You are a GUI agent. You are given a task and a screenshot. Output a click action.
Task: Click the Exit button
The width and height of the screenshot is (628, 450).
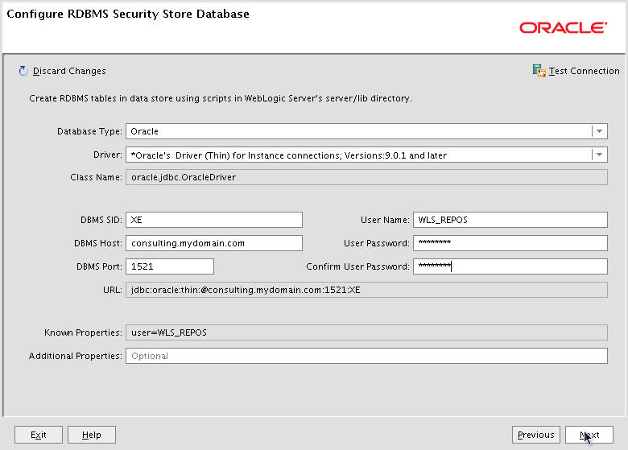(39, 435)
